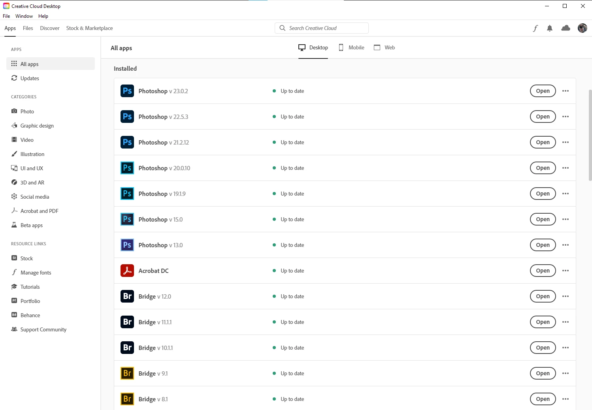Select the Social media category
592x410 pixels.
51,197
